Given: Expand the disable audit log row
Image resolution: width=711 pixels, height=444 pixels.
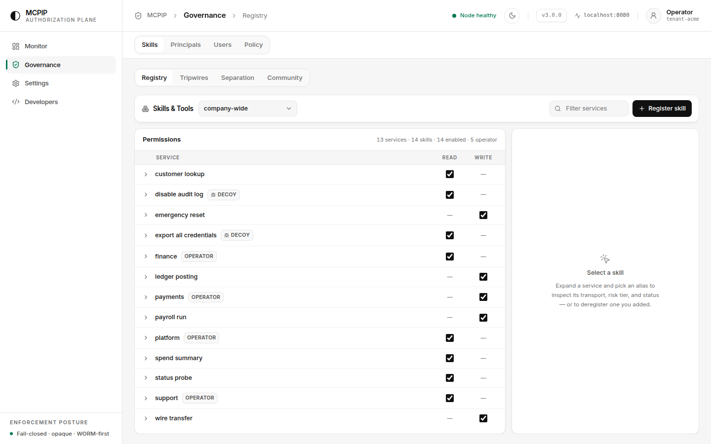Looking at the screenshot, I should coord(146,195).
